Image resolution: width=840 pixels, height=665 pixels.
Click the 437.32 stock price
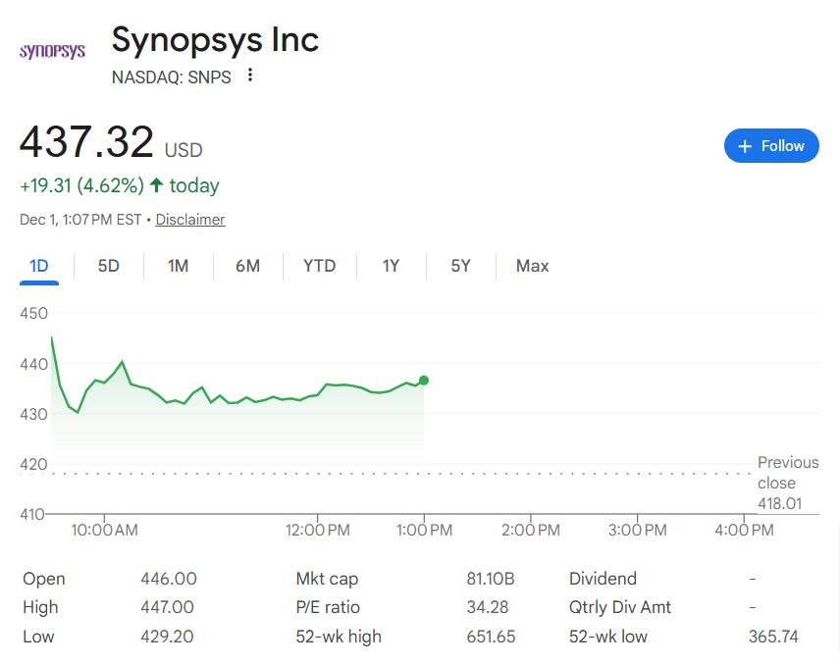tap(87, 142)
